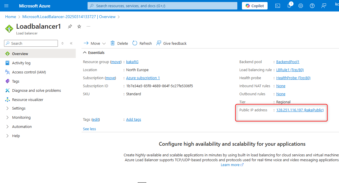Focus the sidebar Search field

coord(31,43)
